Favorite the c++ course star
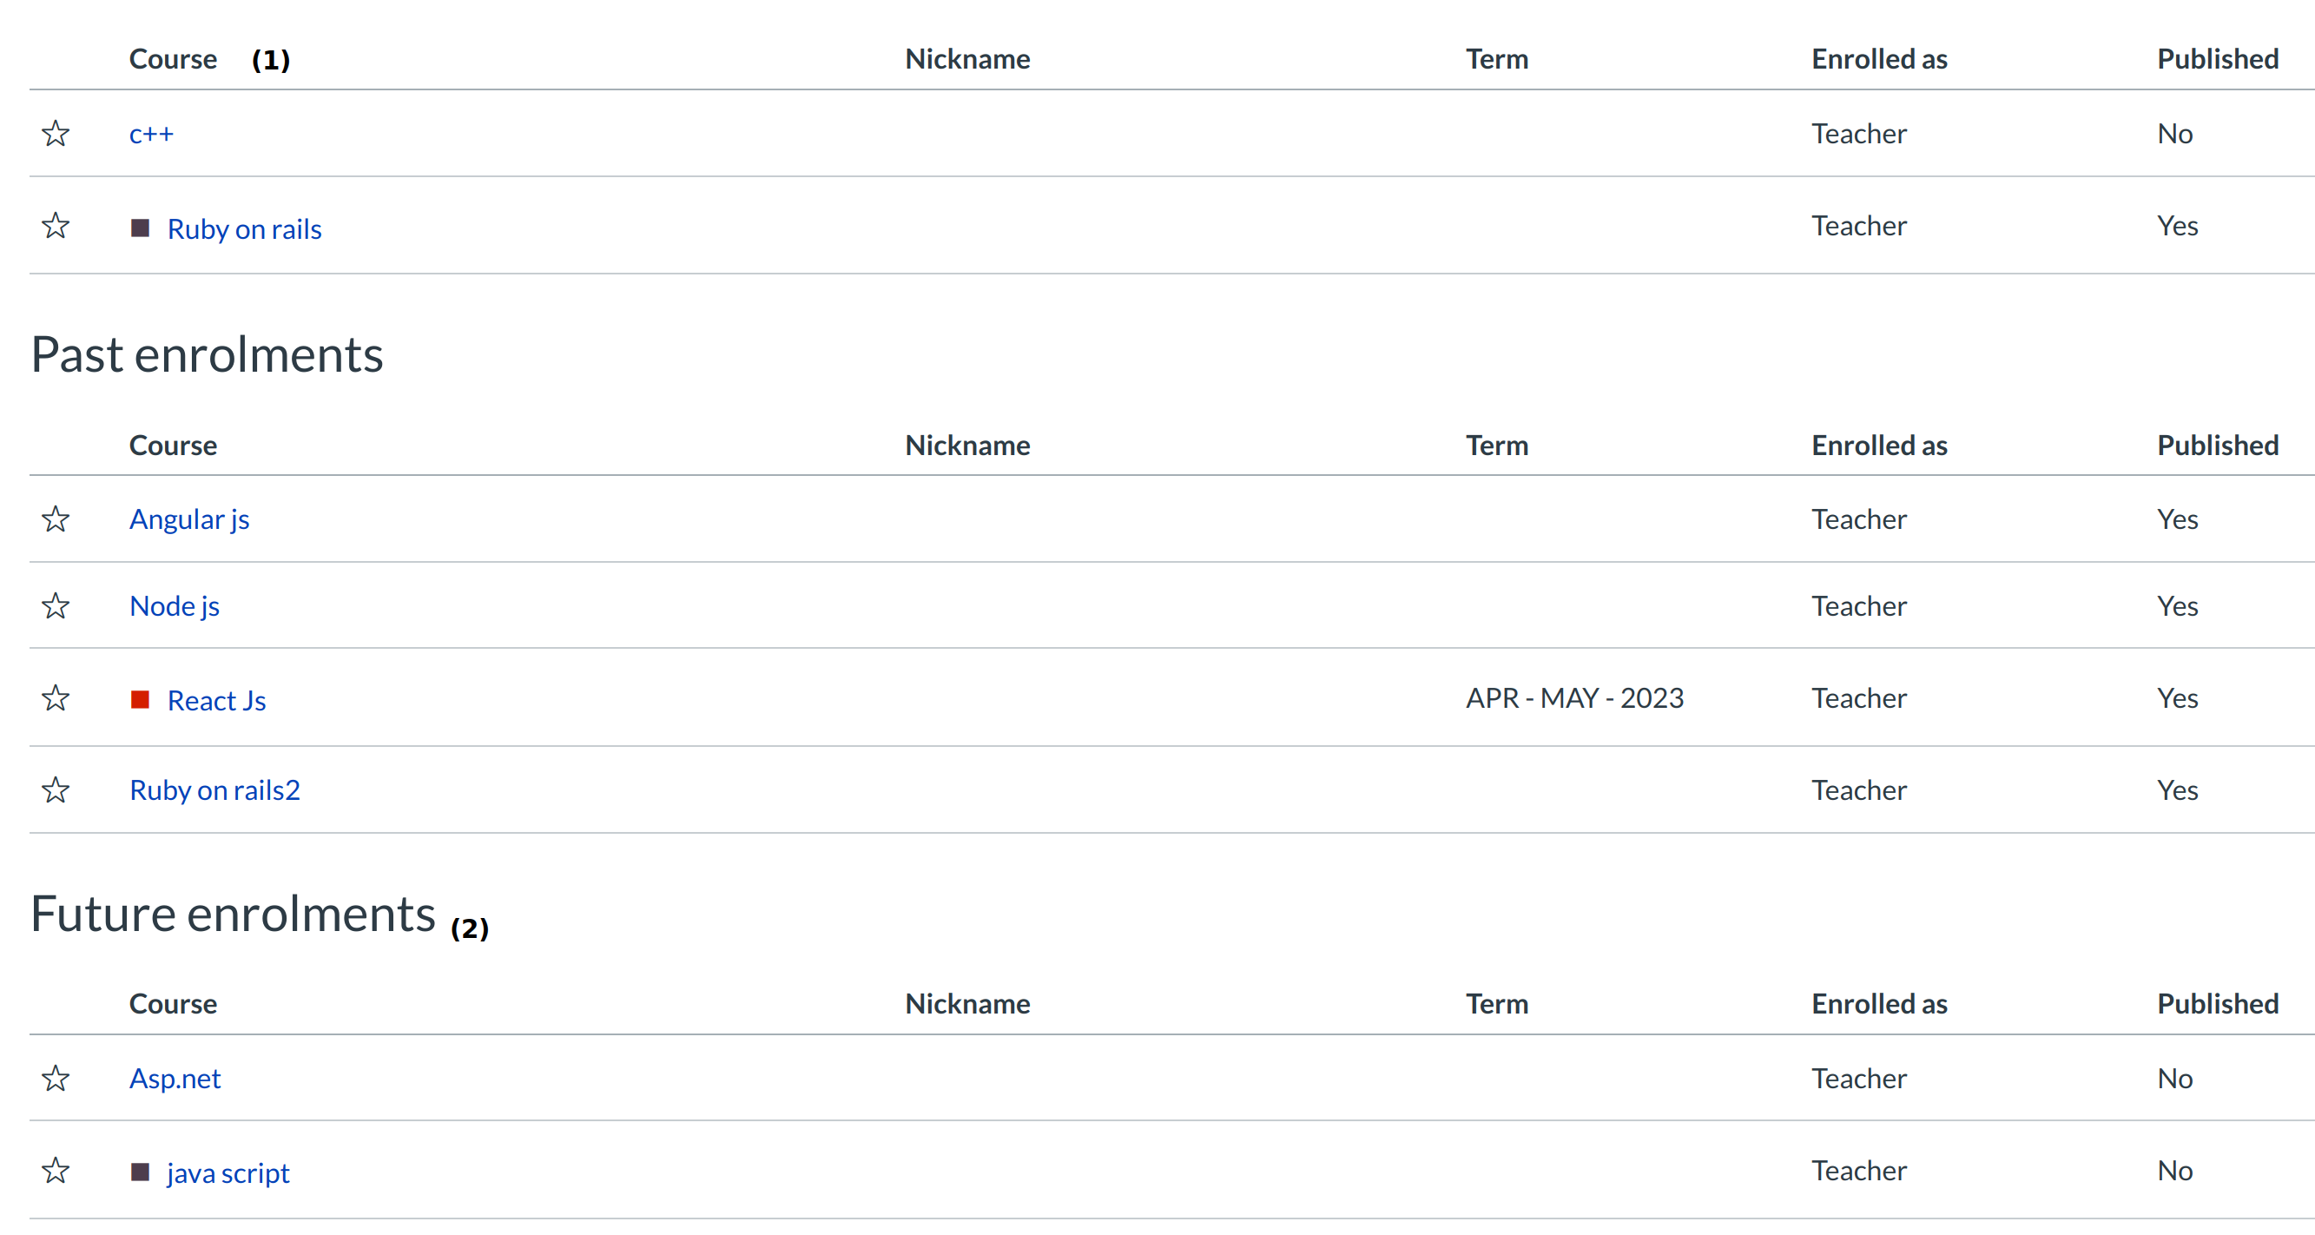Image resolution: width=2315 pixels, height=1235 pixels. click(x=56, y=134)
